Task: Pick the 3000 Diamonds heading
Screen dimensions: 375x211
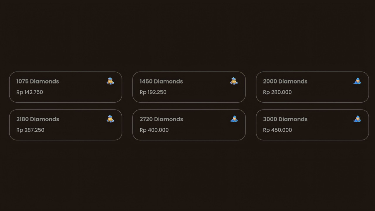Action: 285,119
